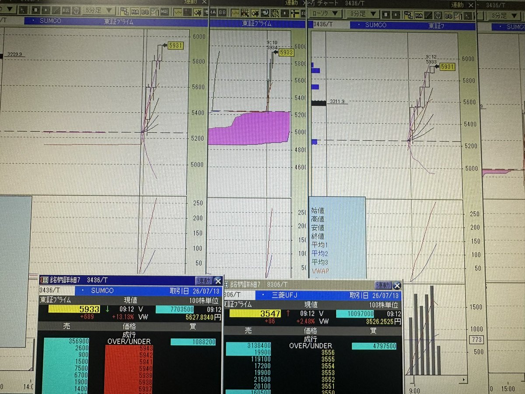Click the window icon in SUMCO 銘柄詳細7 title bar
Viewport: 525px width, 394px height.
45,280
